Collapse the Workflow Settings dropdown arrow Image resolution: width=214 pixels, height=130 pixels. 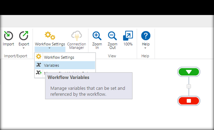point(49,48)
